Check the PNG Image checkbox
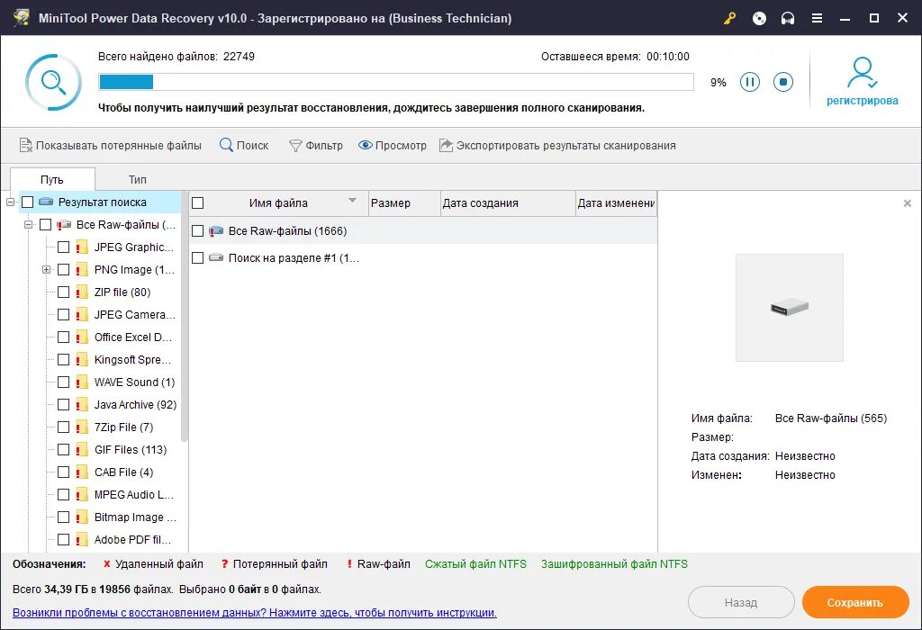 point(64,270)
